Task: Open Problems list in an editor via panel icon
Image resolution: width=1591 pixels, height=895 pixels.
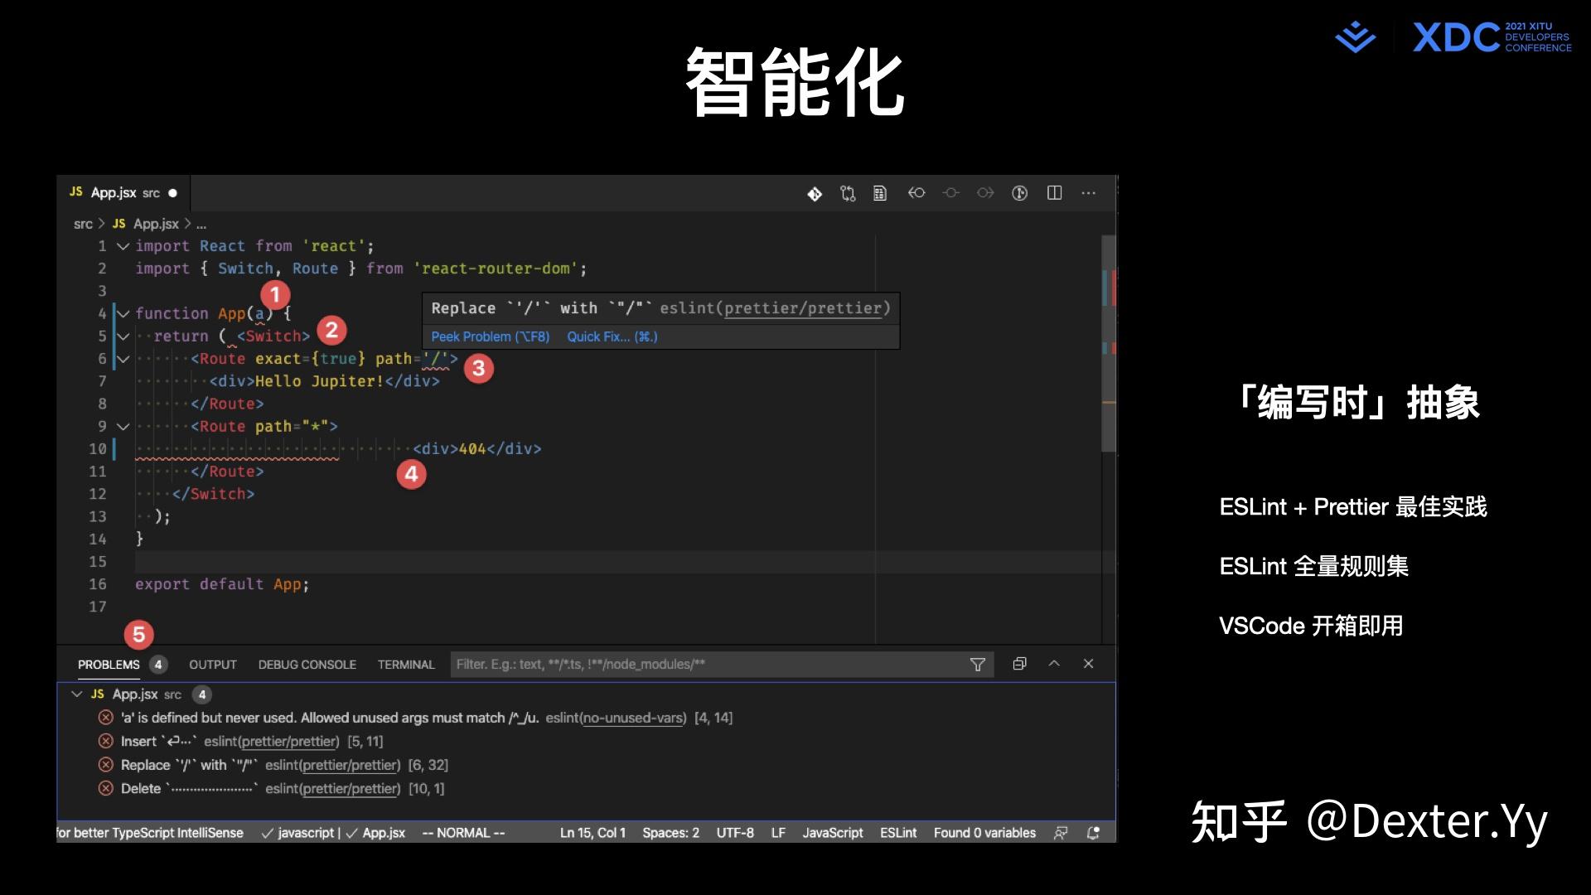Action: (1019, 664)
